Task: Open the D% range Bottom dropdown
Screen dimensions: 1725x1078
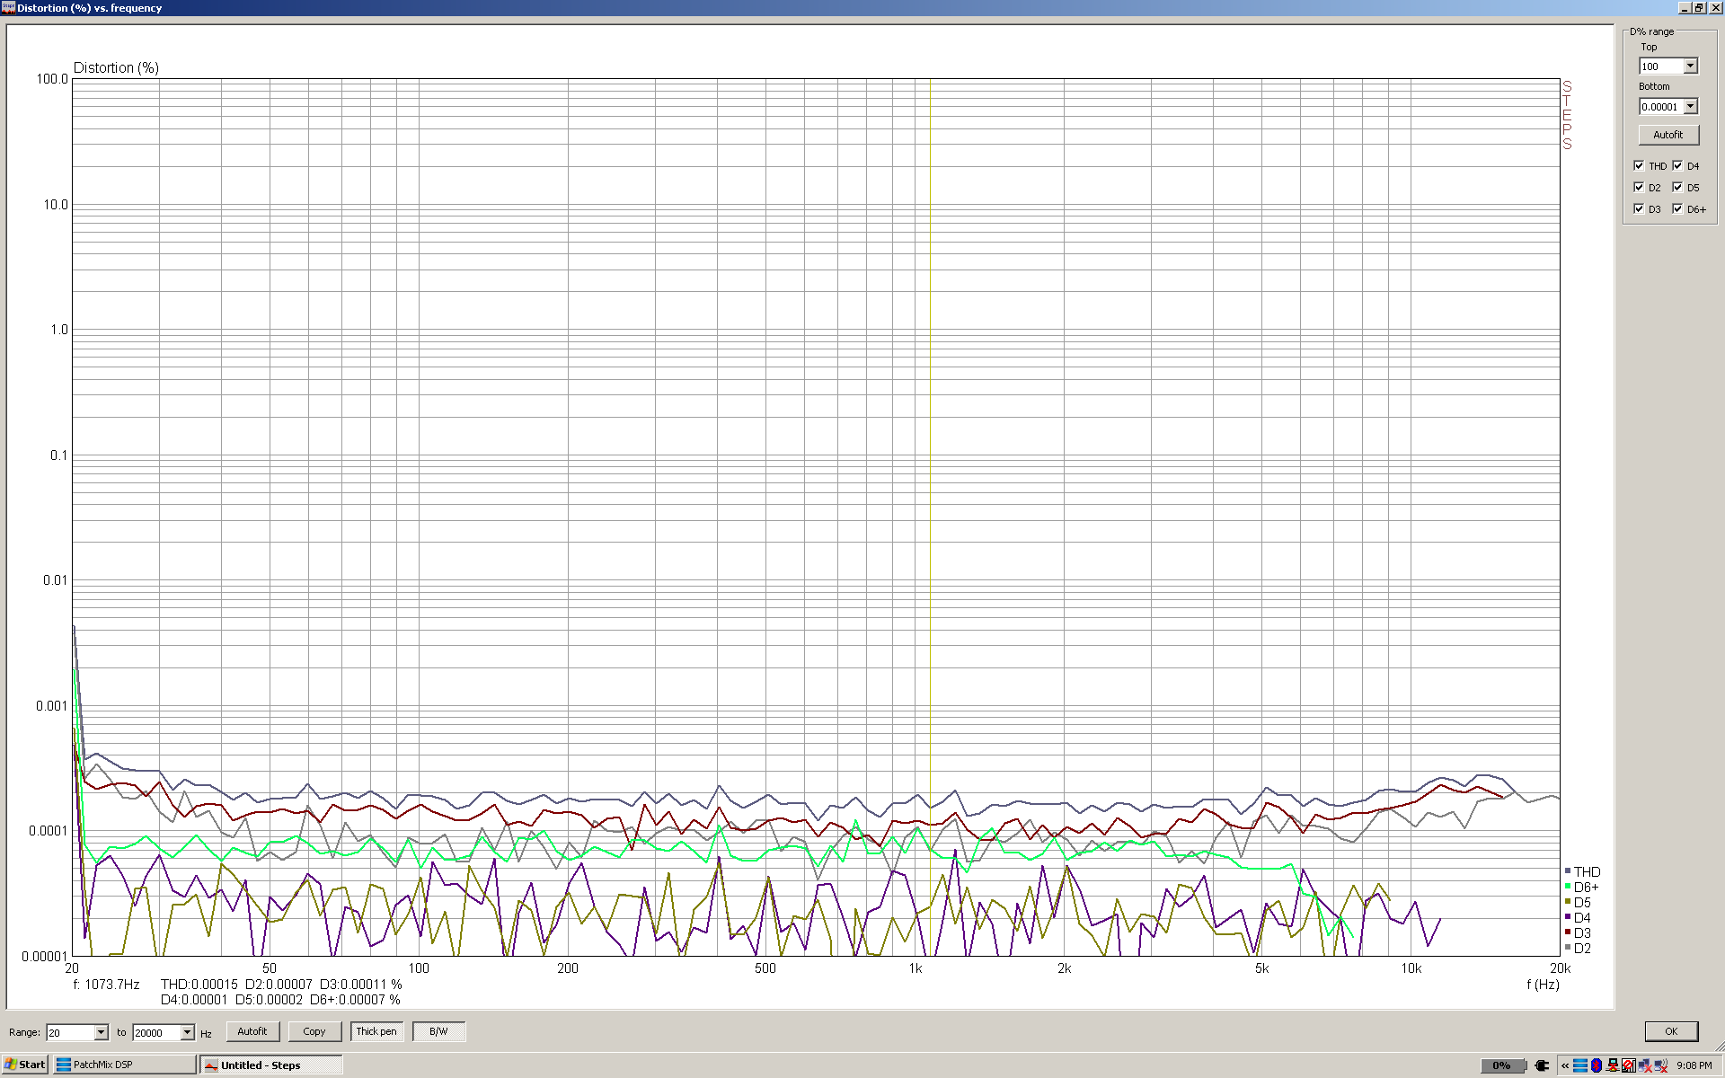Action: (x=1690, y=106)
